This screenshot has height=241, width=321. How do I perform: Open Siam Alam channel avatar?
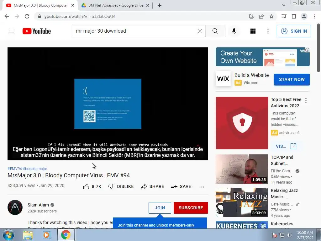[x=15, y=207]
